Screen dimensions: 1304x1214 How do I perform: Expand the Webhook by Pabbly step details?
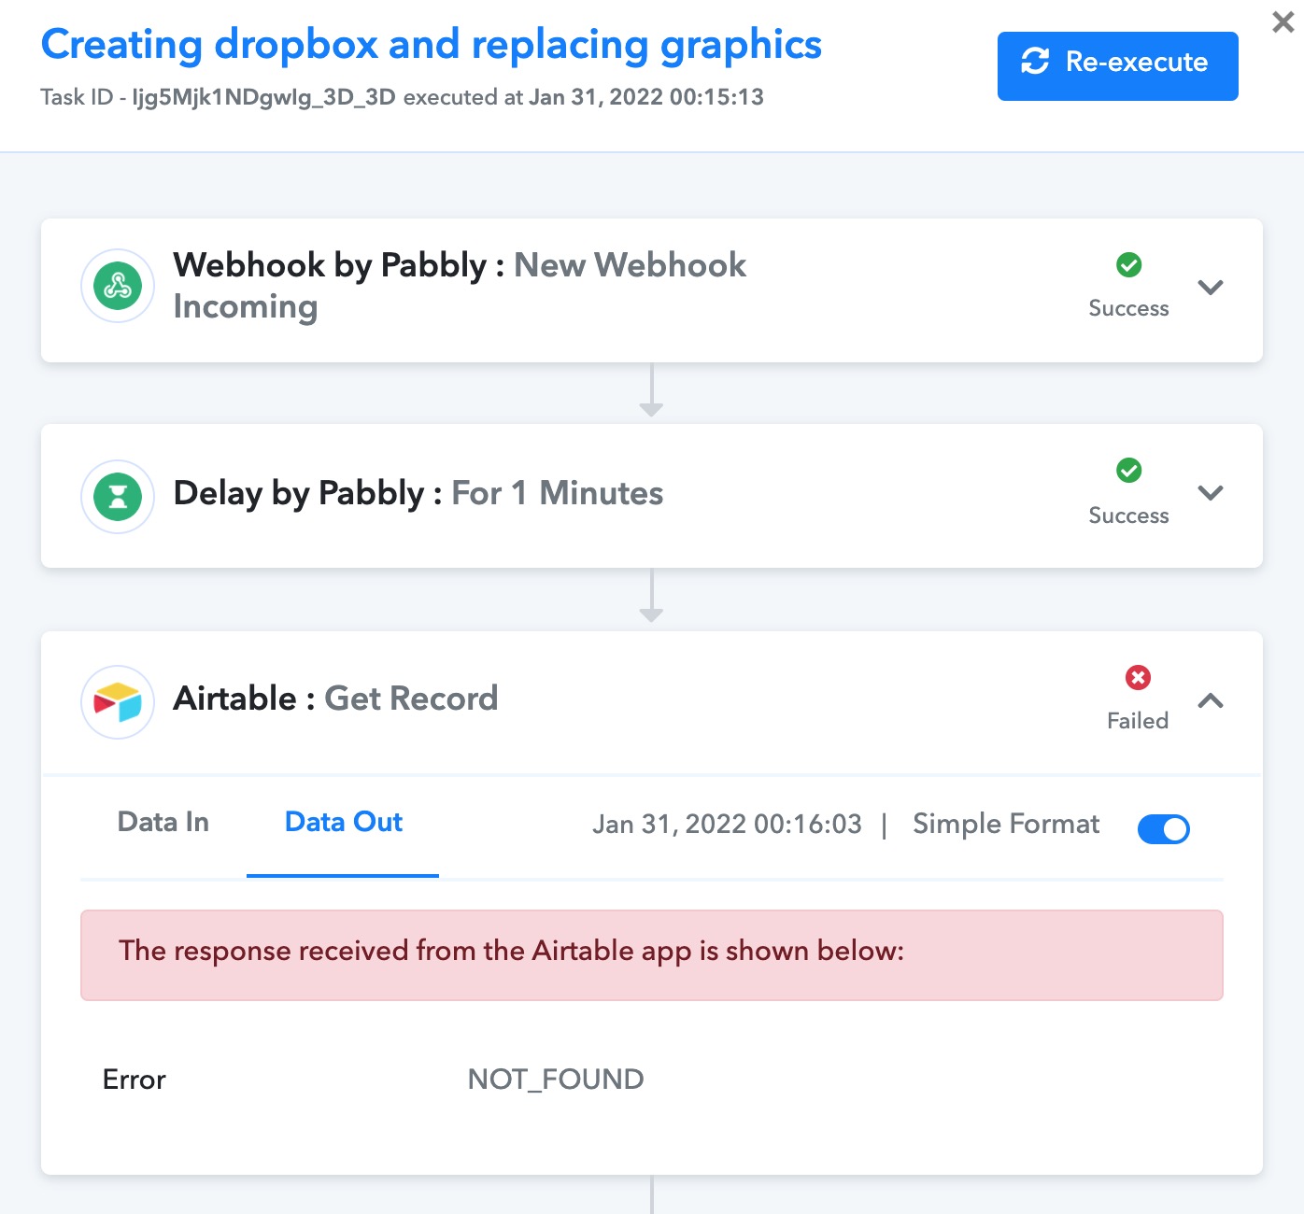coord(1211,287)
